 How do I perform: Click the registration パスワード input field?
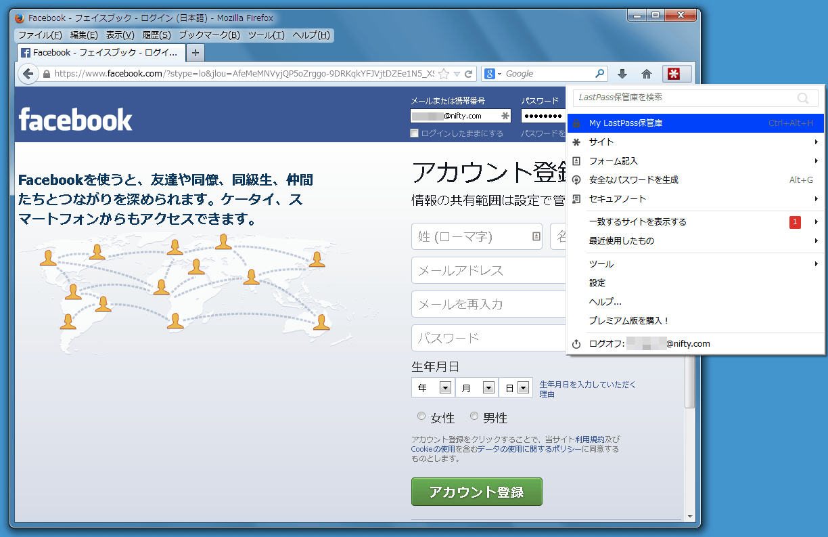coord(488,338)
